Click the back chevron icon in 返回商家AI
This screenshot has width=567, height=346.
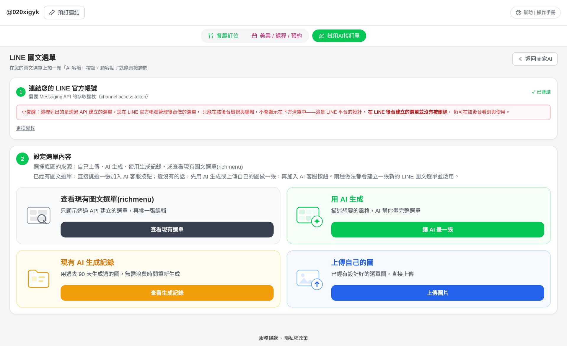pyautogui.click(x=520, y=59)
